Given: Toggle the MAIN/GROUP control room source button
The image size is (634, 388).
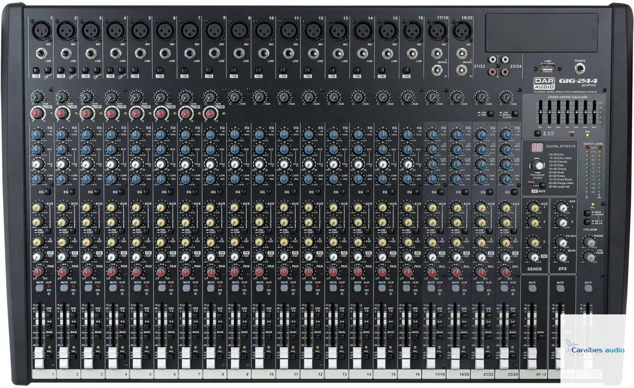Looking at the screenshot, I should pyautogui.click(x=587, y=213).
